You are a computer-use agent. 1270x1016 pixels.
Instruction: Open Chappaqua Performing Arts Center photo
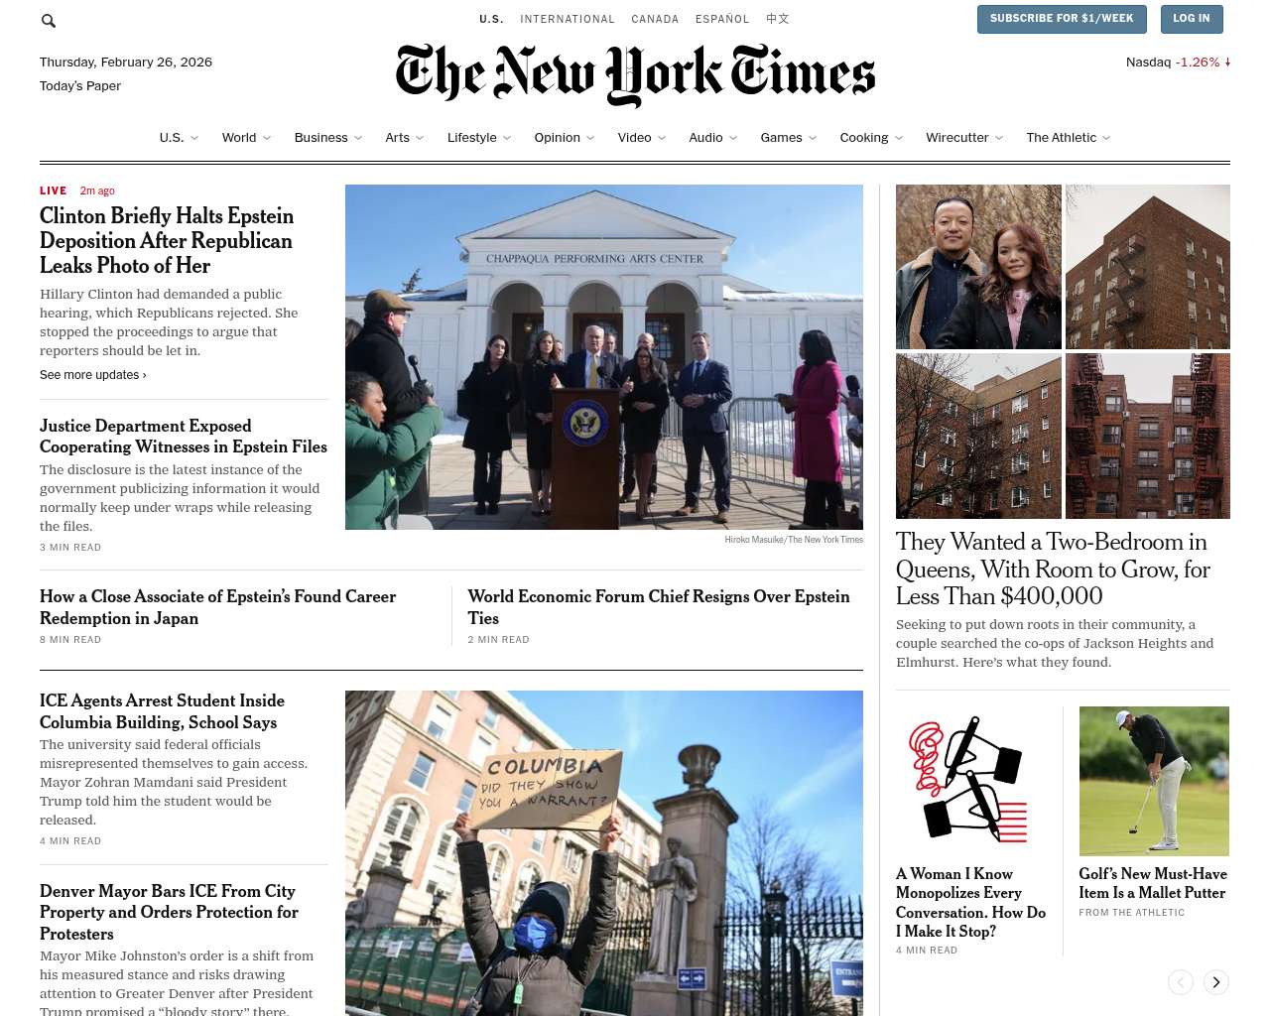click(604, 357)
